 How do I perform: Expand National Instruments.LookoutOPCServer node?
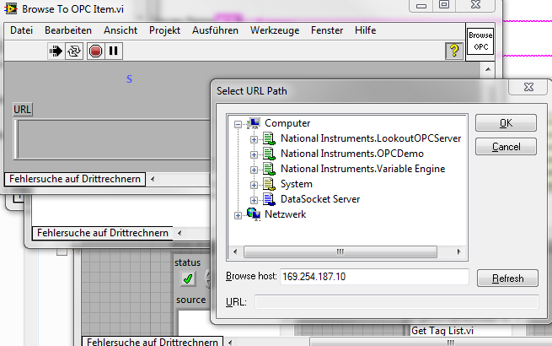click(x=254, y=140)
